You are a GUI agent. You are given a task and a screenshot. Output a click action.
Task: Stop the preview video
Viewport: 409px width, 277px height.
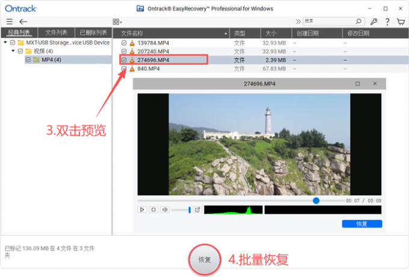153,210
